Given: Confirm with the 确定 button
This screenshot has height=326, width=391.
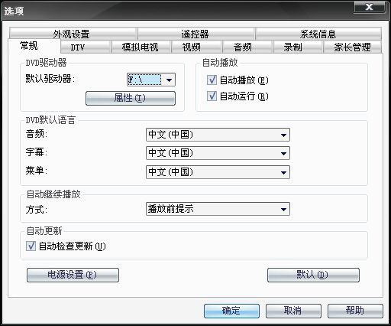Looking at the screenshot, I should [x=231, y=311].
